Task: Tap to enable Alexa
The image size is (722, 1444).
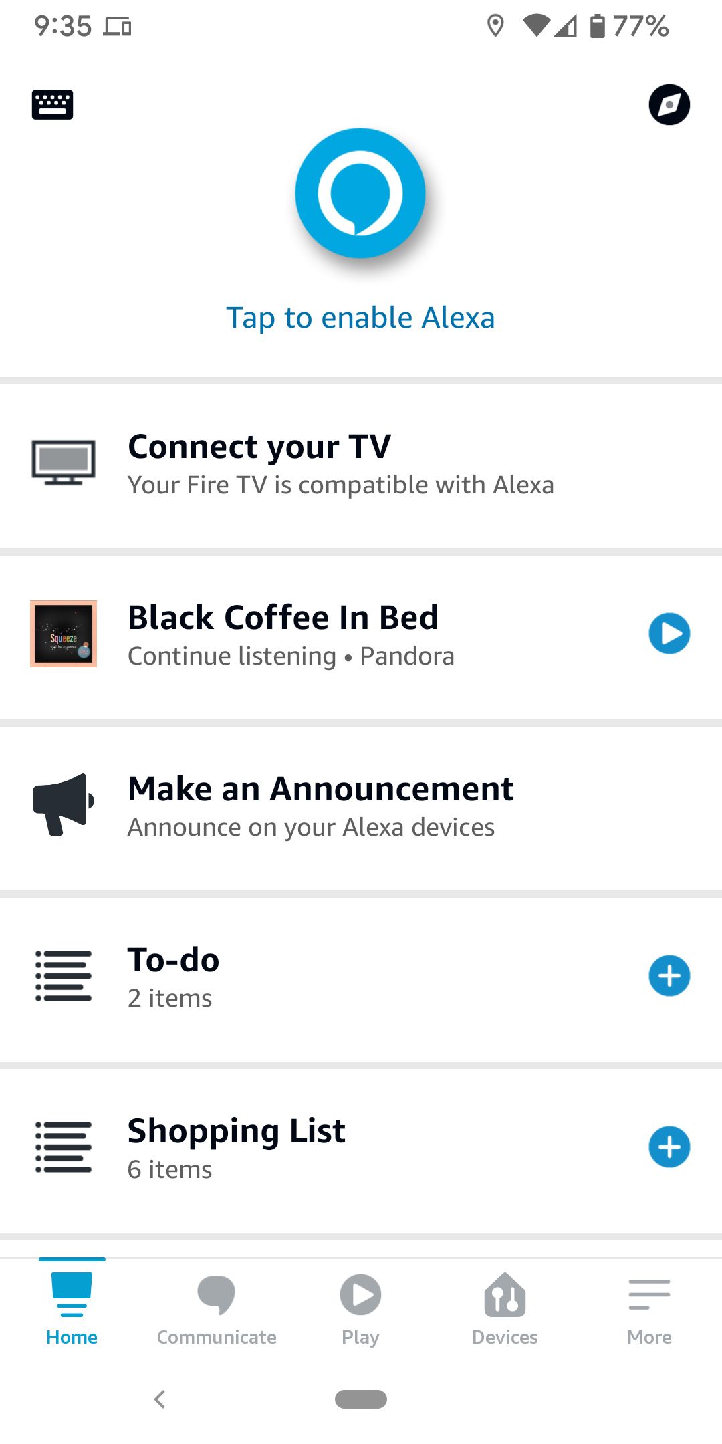Action: tap(360, 317)
